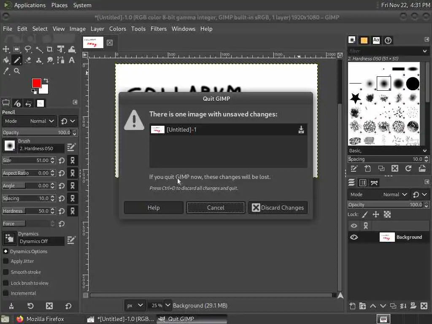Select the Fuzzy Select wand tool
This screenshot has width=432, height=324.
39,49
